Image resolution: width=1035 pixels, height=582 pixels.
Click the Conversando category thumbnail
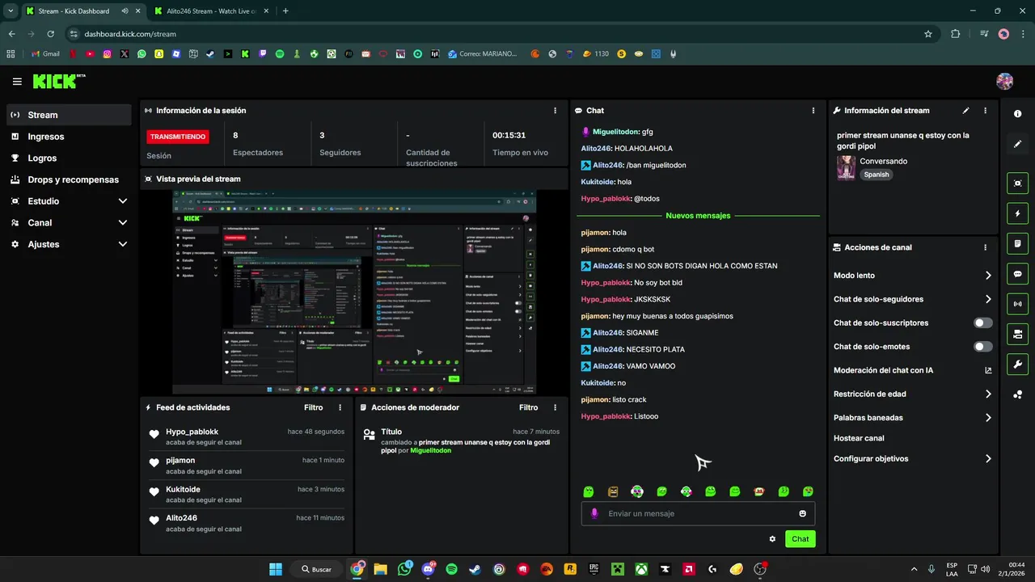846,167
